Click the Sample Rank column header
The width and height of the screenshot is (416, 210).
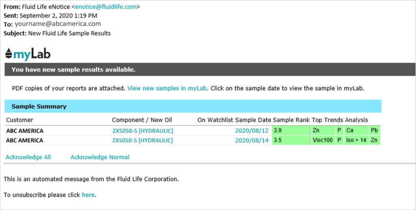291,120
